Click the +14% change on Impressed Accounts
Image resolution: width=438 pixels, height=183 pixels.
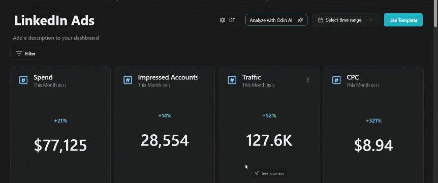[165, 116]
